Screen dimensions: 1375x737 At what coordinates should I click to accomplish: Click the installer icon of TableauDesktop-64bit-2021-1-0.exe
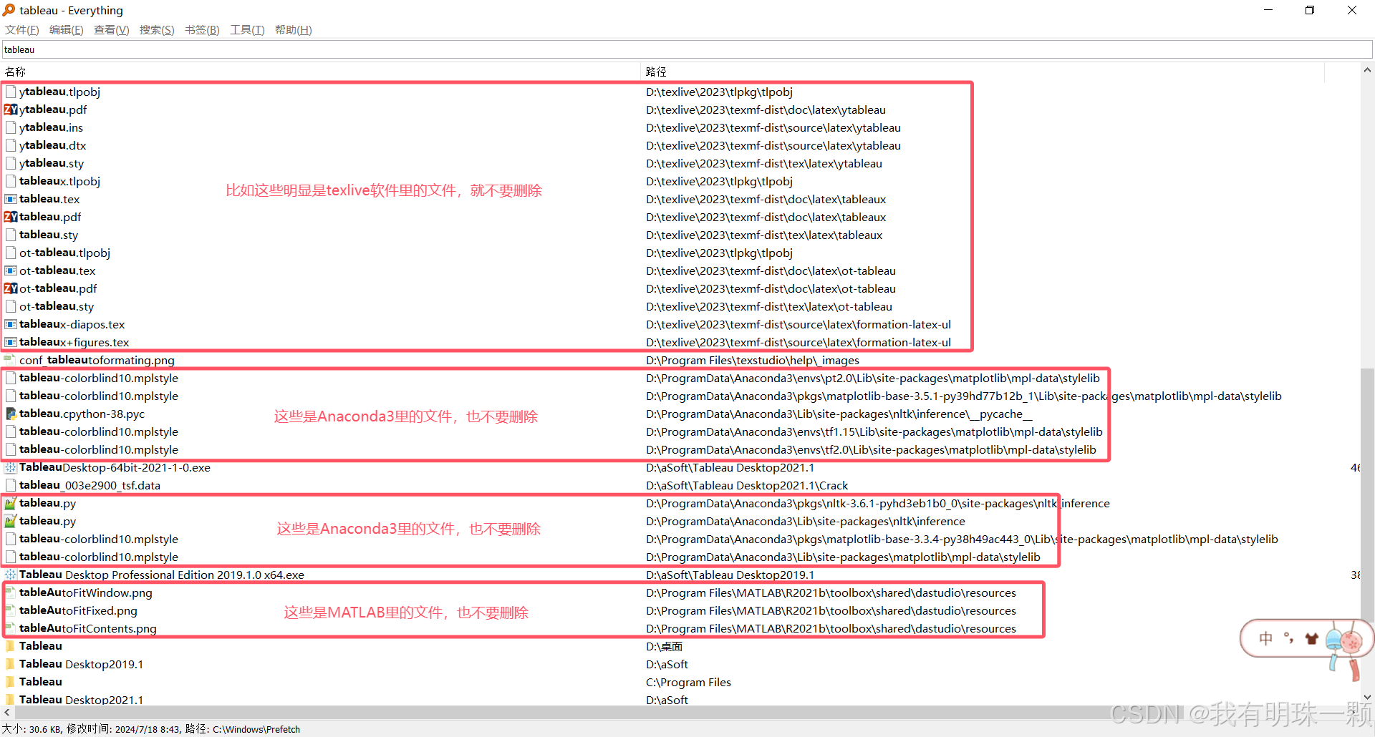coord(11,467)
